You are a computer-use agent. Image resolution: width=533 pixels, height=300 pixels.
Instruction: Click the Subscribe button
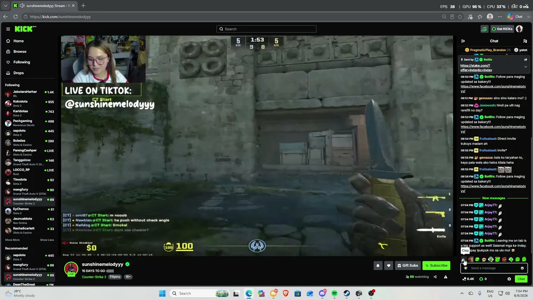[436, 265]
